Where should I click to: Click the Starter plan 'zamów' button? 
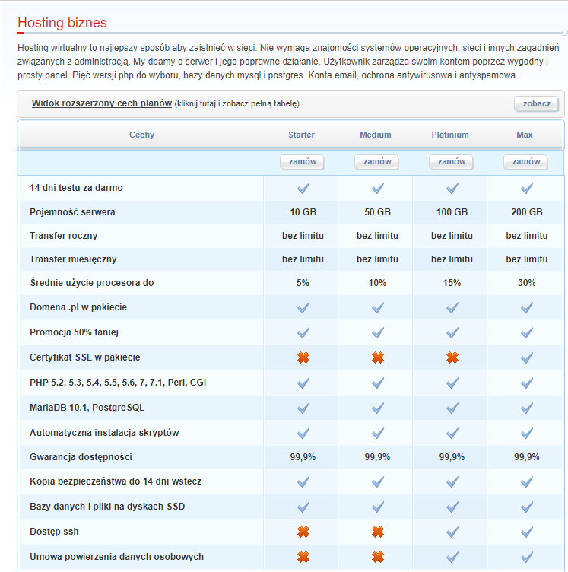[x=303, y=162]
